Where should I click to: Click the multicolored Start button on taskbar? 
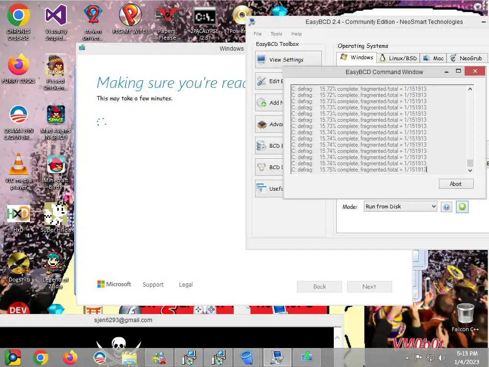click(x=13, y=357)
